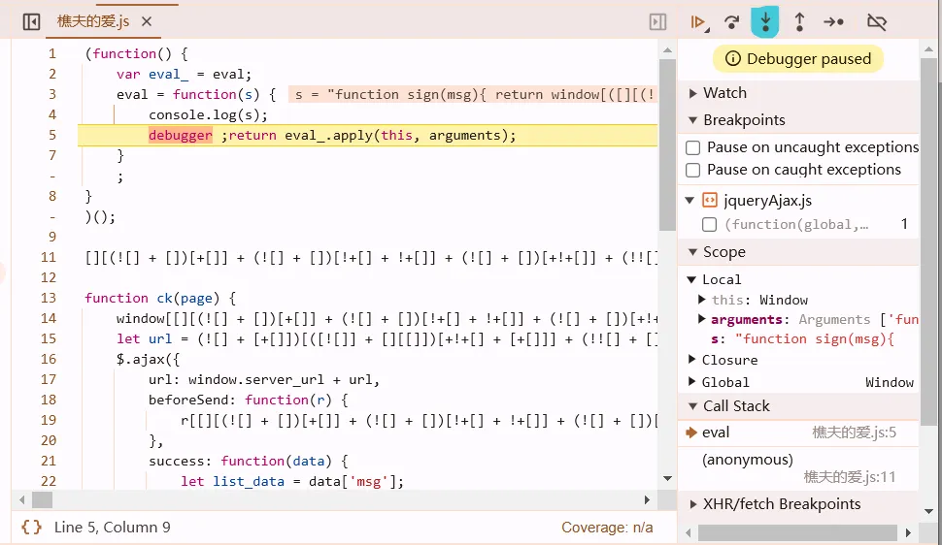Expand the arguments entry
The width and height of the screenshot is (942, 545).
click(x=702, y=319)
